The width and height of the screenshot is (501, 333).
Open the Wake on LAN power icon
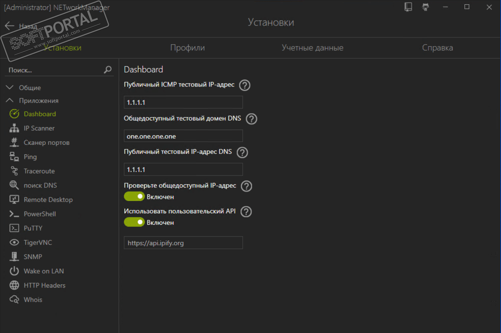[14, 271]
